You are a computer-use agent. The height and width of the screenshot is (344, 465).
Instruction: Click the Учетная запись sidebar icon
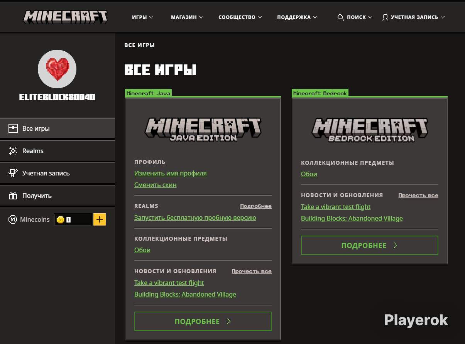(13, 173)
